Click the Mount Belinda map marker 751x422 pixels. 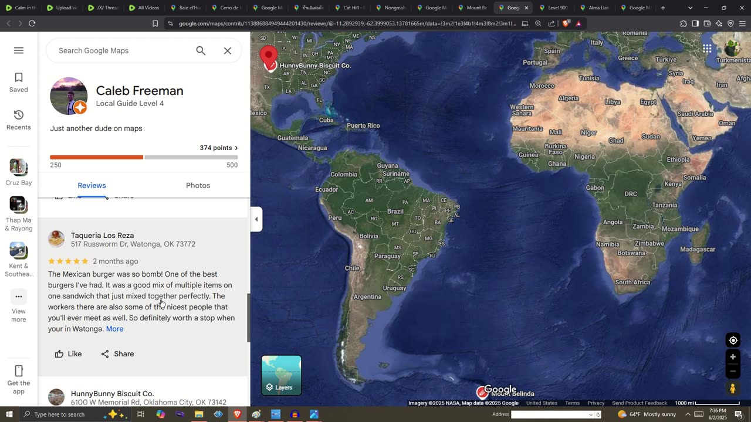click(x=482, y=392)
